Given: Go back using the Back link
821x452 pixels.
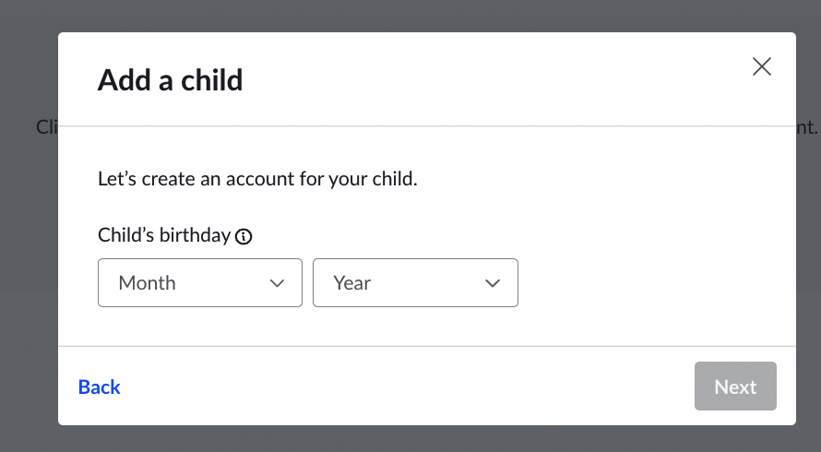Looking at the screenshot, I should click(x=99, y=387).
